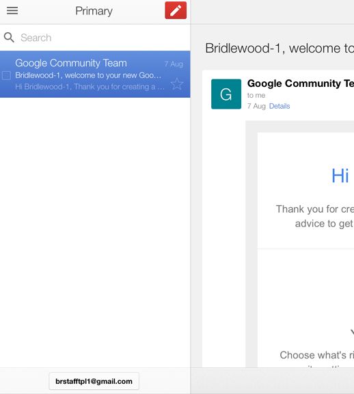The image size is (354, 394).
Task: Open account switcher brstafftpl1@gmail.com
Action: pyautogui.click(x=94, y=381)
